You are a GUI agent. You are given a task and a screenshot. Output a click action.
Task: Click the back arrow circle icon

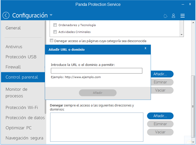point(6,15)
